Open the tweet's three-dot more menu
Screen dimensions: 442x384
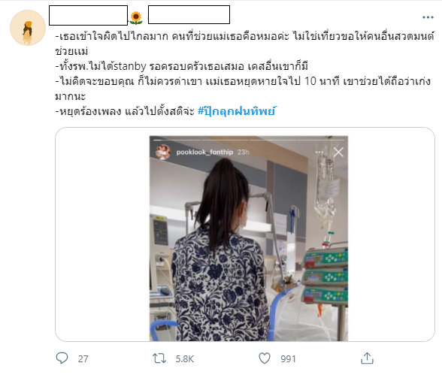click(428, 17)
